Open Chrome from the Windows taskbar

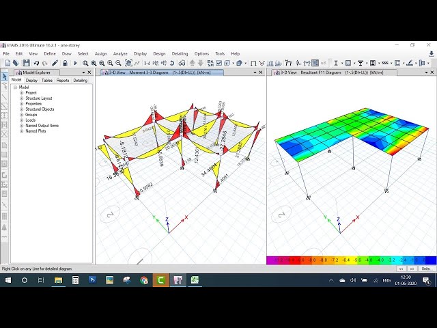click(x=144, y=280)
